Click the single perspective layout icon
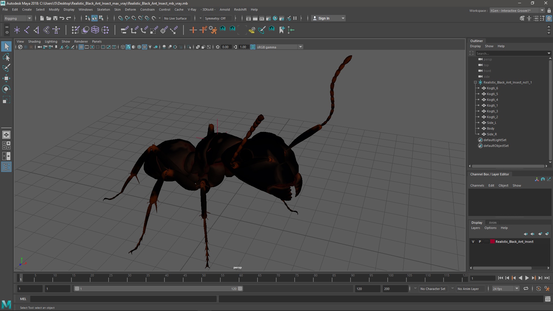Image resolution: width=553 pixels, height=311 pixels. [6, 134]
